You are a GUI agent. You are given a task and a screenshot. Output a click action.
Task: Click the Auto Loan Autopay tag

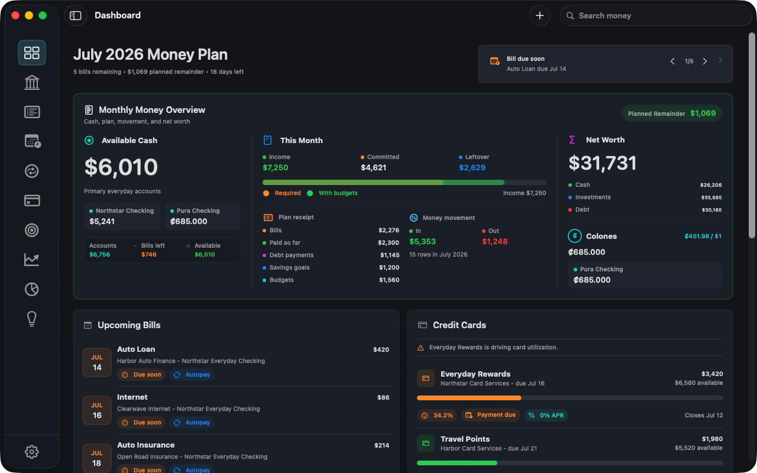click(192, 374)
